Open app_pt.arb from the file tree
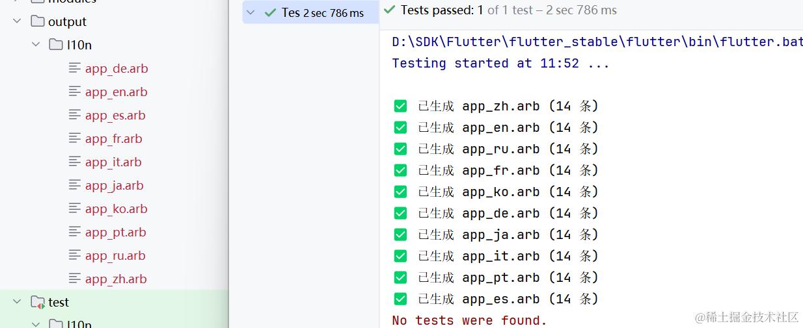Image resolution: width=803 pixels, height=328 pixels. click(115, 232)
